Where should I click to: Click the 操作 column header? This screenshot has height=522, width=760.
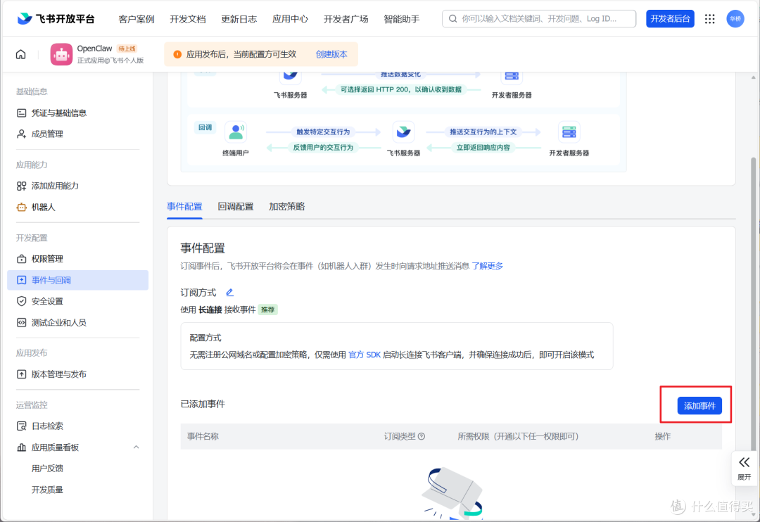click(x=663, y=436)
